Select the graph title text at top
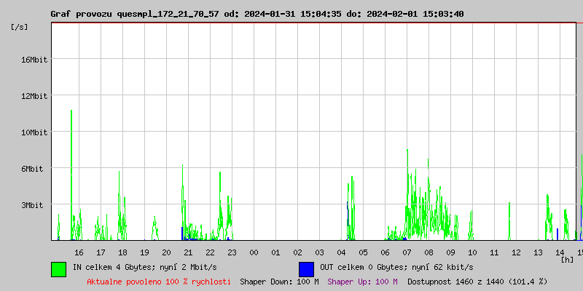This screenshot has height=291, width=583. (257, 14)
